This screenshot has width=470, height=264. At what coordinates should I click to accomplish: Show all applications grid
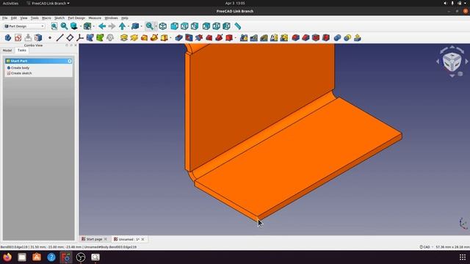point(463,257)
